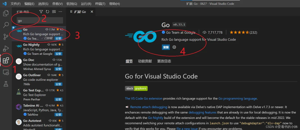The height and width of the screenshot is (130, 300).
Task: Open the 文件(F) menu
Action: click(15, 4)
